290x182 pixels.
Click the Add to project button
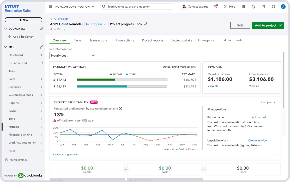point(268,25)
